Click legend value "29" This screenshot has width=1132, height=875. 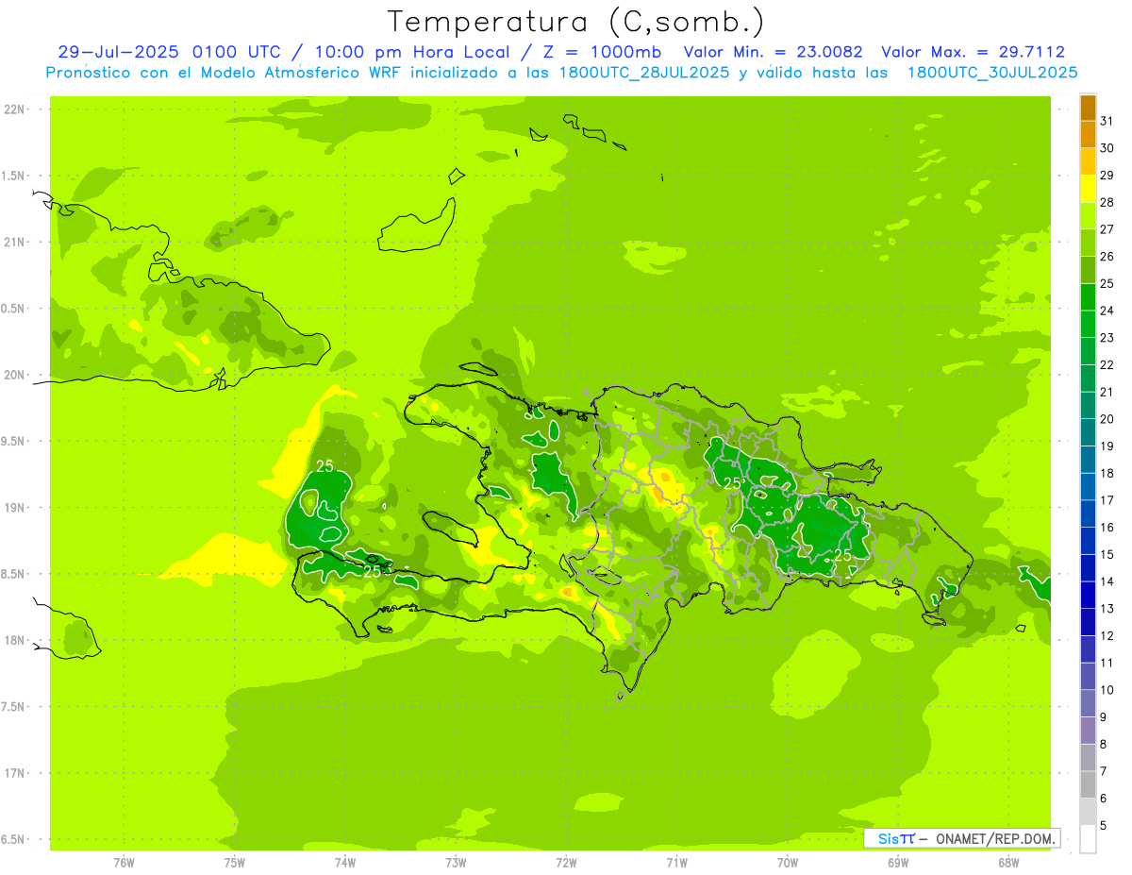1107,175
